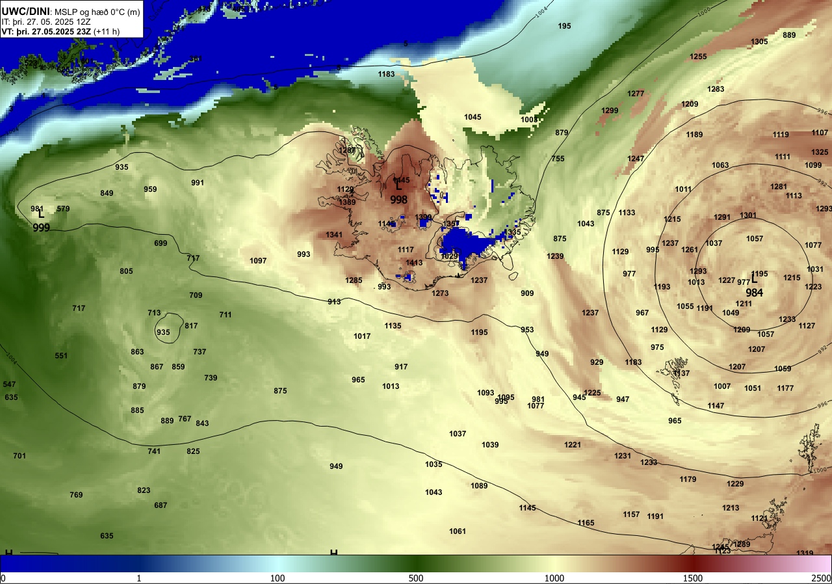Click the height value 843

[x=202, y=423]
